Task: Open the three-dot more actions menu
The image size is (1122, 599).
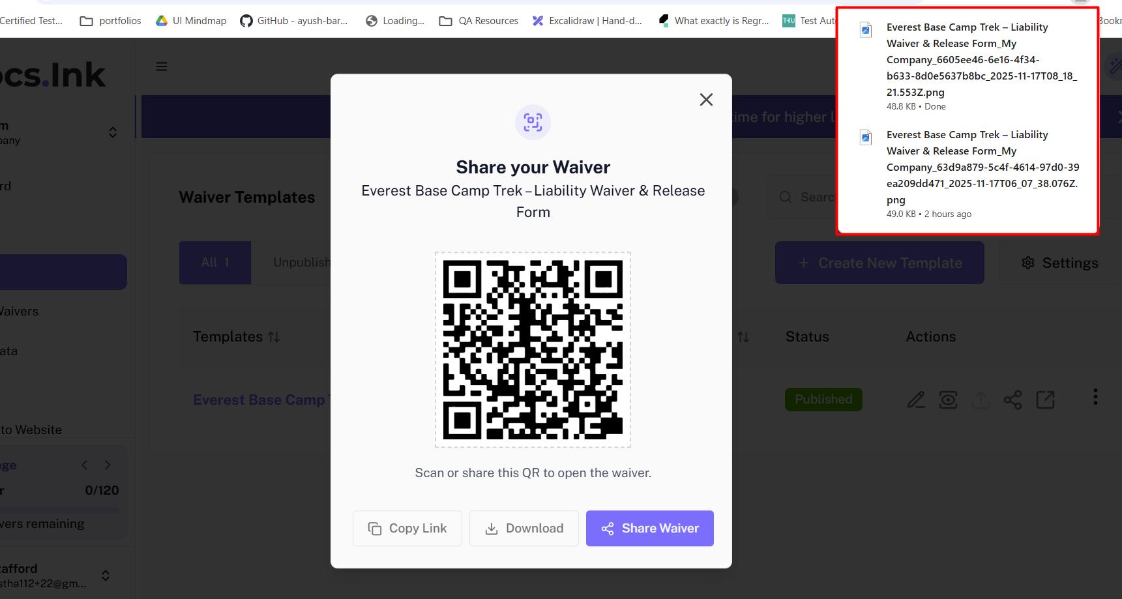Action: 1095,397
